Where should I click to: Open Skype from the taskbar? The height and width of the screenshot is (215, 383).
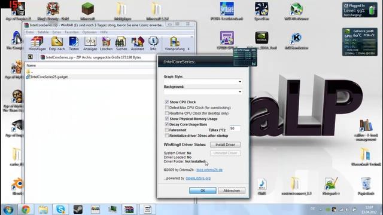click(x=60, y=210)
